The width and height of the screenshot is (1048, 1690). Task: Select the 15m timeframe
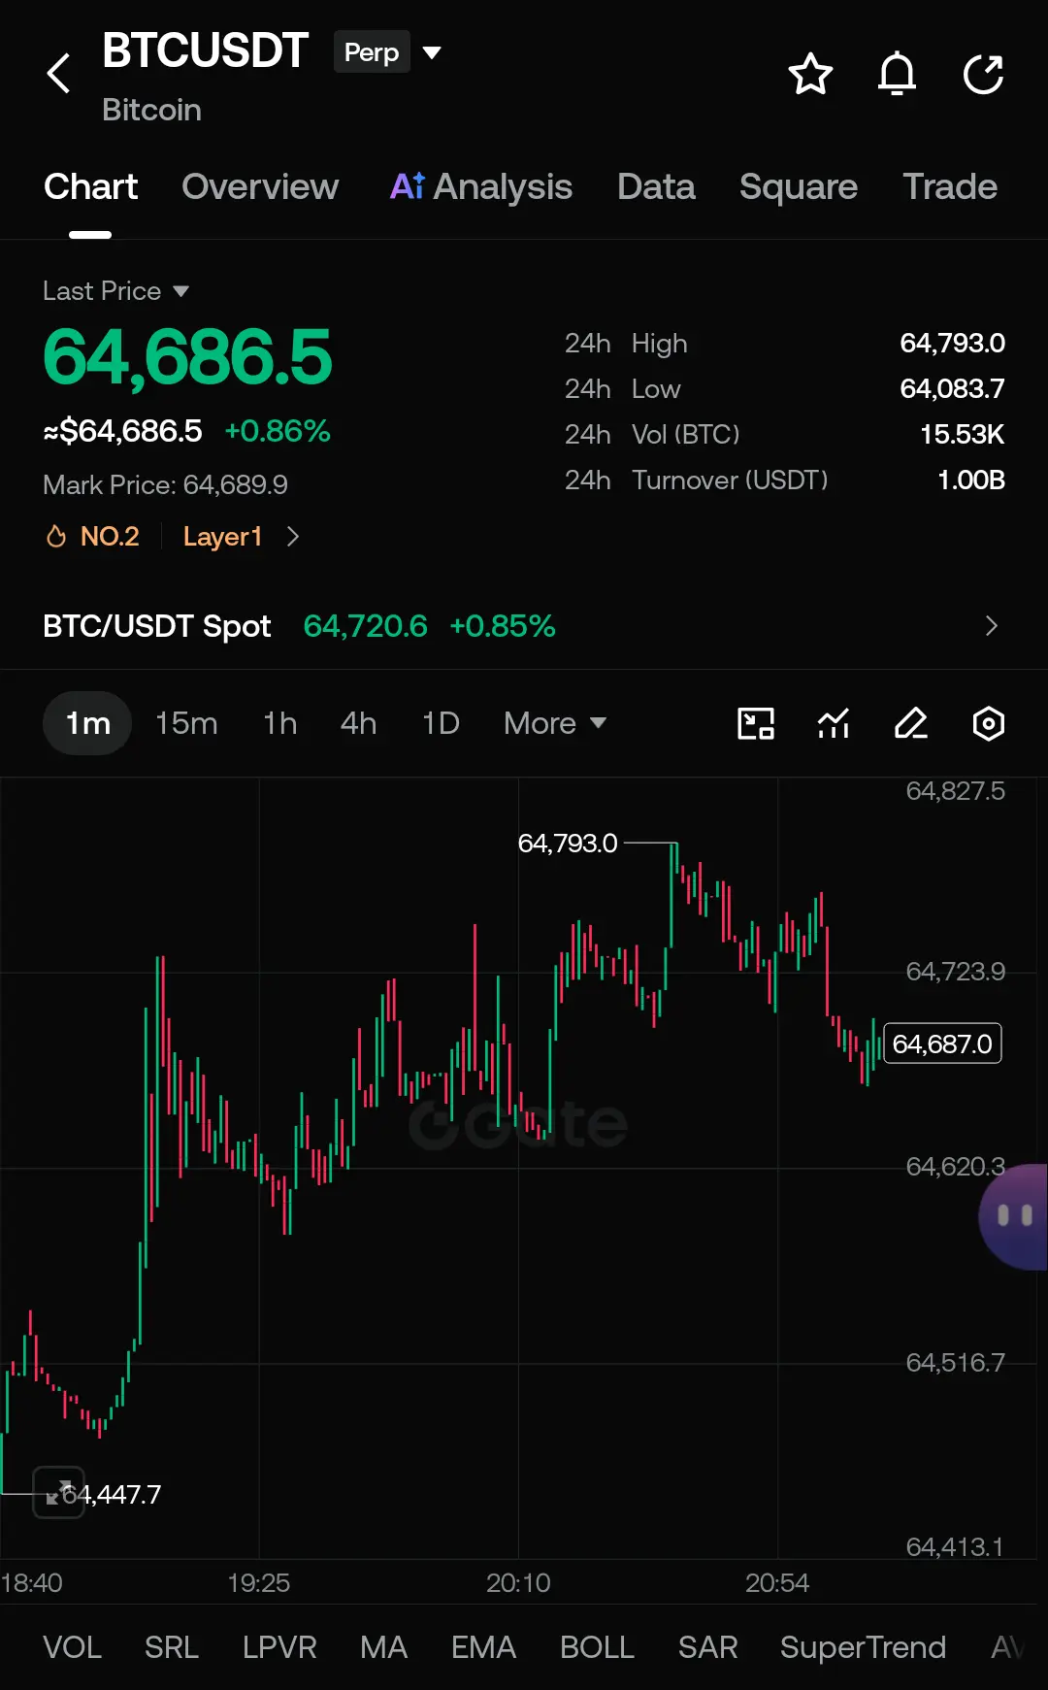pos(186,723)
